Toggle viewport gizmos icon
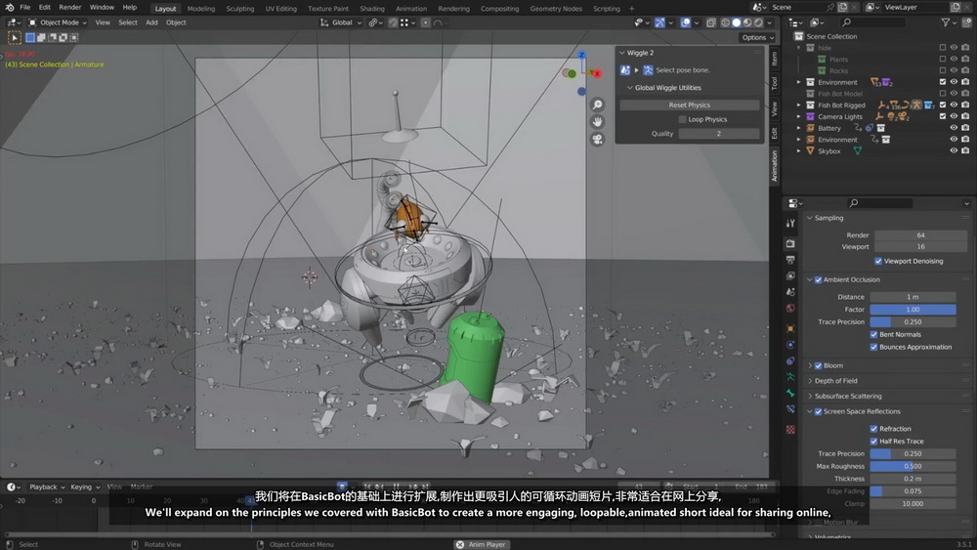The image size is (977, 550). click(659, 22)
